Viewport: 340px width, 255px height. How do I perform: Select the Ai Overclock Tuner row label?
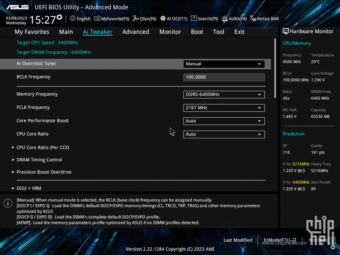36,63
